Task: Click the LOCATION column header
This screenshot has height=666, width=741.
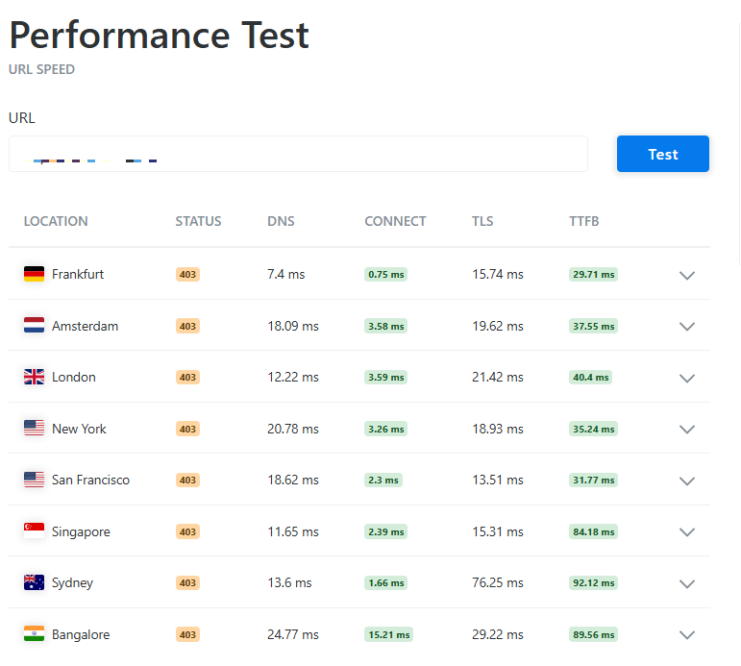Action: point(56,221)
